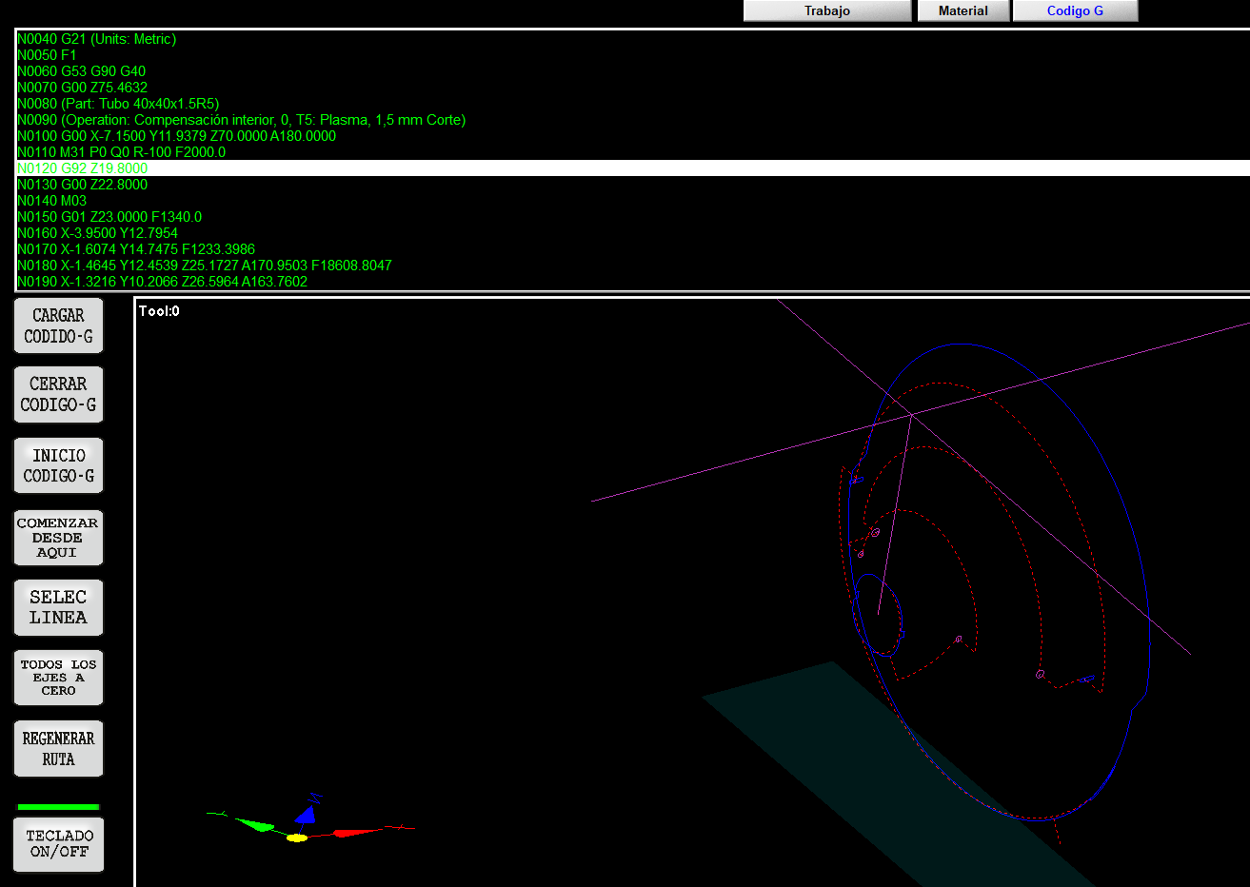Click the green Y-axis arrow icon
This screenshot has height=887, width=1250.
click(x=254, y=824)
